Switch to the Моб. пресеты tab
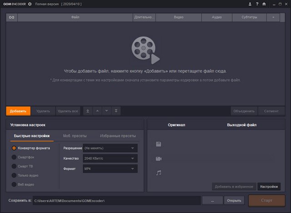The width and height of the screenshot is (291, 213). click(x=75, y=136)
